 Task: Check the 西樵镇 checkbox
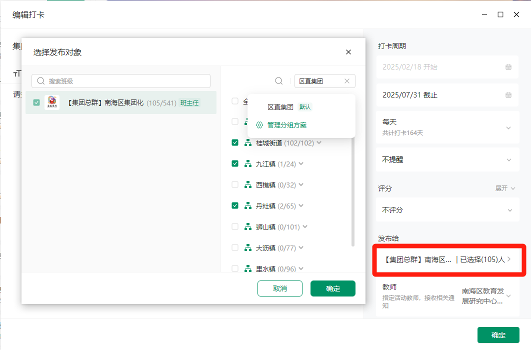(235, 184)
